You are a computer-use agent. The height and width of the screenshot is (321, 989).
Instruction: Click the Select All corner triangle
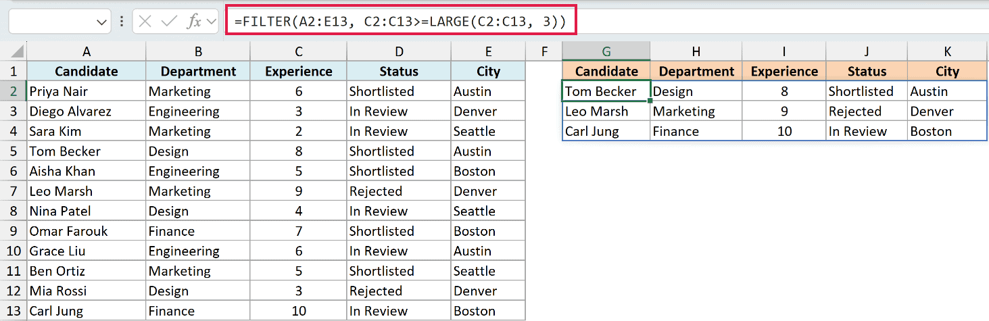[18, 52]
